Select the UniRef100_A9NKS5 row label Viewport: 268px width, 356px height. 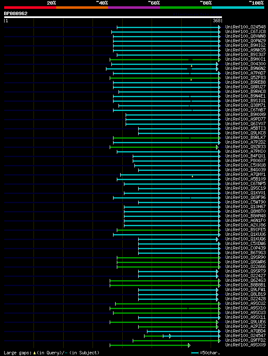pos(245,50)
